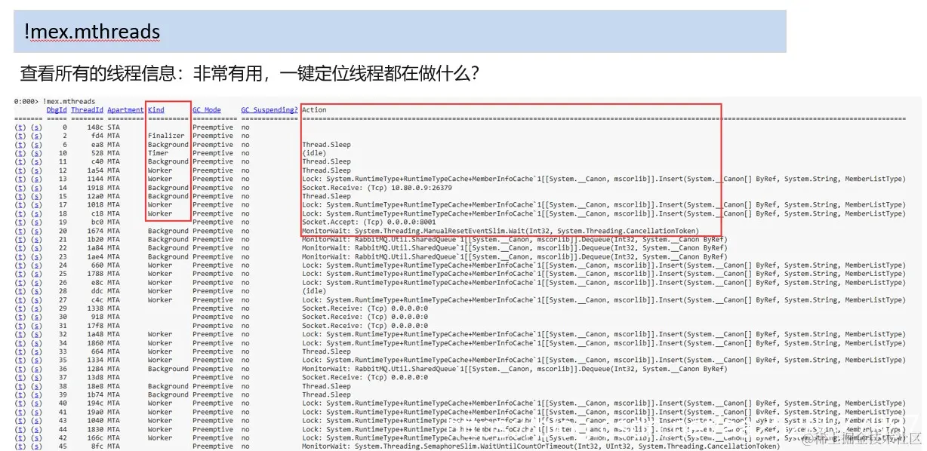Click (s) for thread id 1b20

(x=36, y=239)
